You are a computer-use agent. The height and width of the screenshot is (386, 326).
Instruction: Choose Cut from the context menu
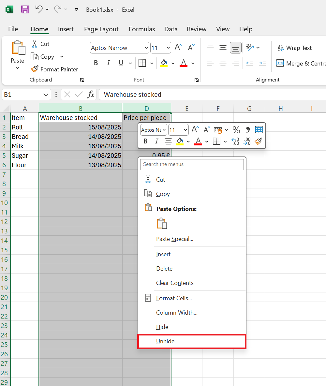pos(192,179)
